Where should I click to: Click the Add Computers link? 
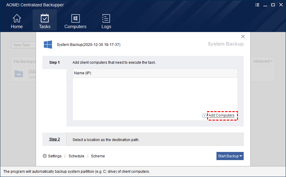coord(221,115)
